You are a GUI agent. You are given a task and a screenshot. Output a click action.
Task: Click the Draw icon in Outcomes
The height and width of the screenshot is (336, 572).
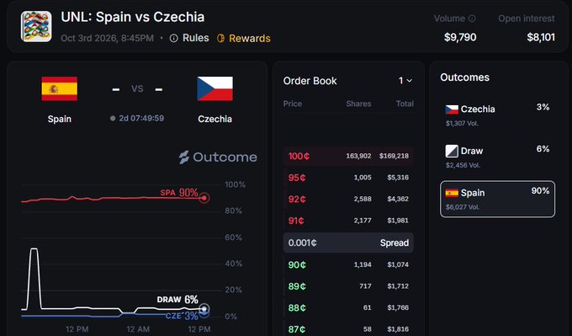coord(452,151)
